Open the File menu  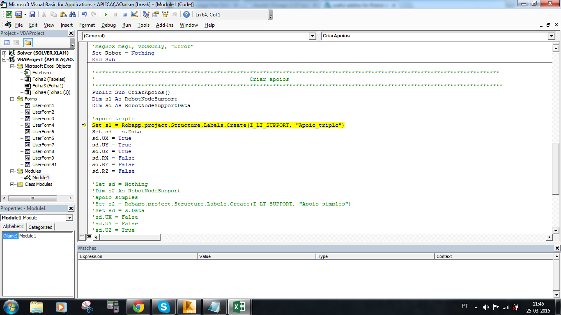click(x=19, y=25)
